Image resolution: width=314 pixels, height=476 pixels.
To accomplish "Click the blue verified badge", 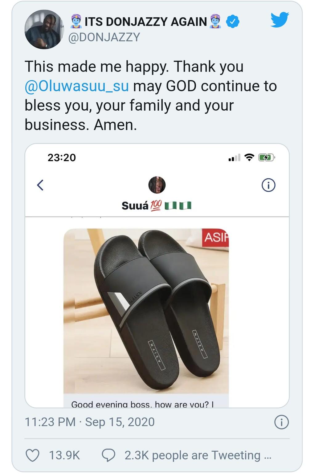I will click(x=233, y=22).
